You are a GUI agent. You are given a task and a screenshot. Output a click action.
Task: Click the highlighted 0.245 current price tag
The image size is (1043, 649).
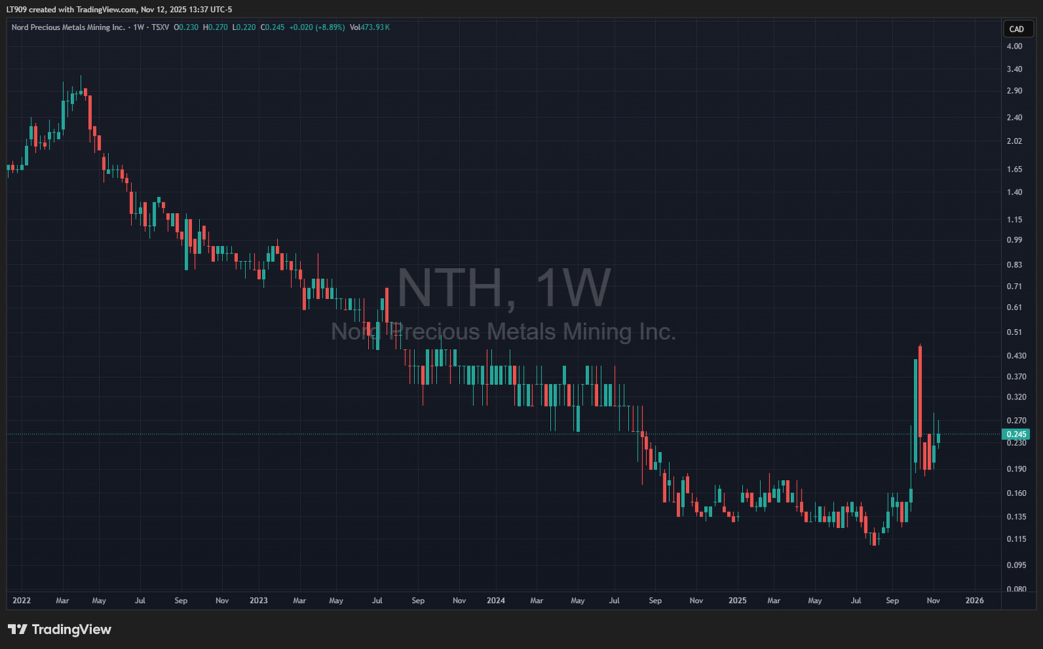(x=1016, y=434)
